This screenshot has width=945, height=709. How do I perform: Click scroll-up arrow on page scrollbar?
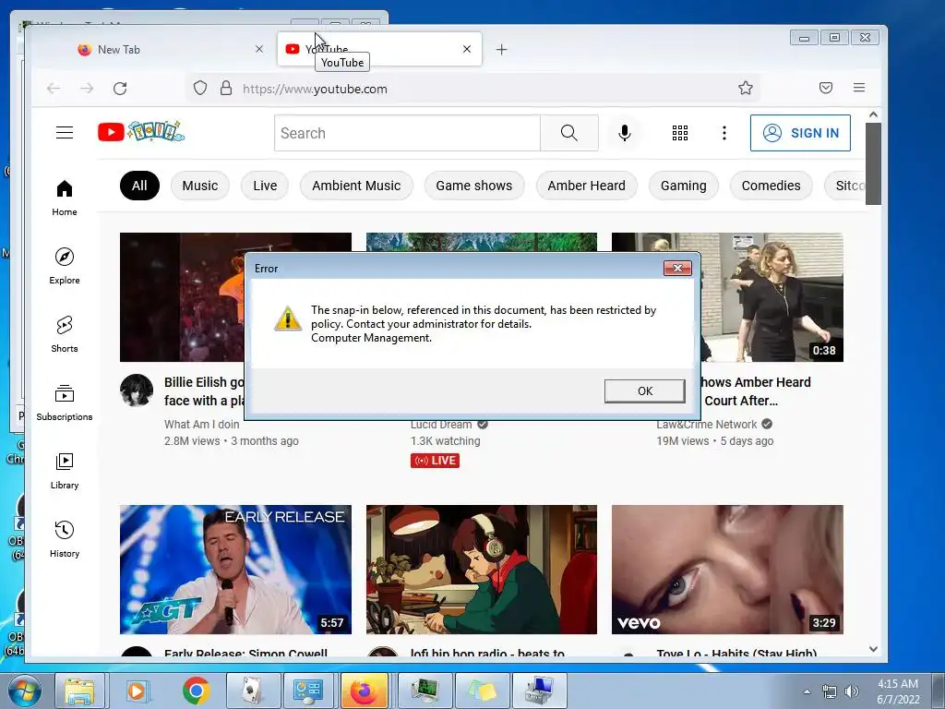873,114
